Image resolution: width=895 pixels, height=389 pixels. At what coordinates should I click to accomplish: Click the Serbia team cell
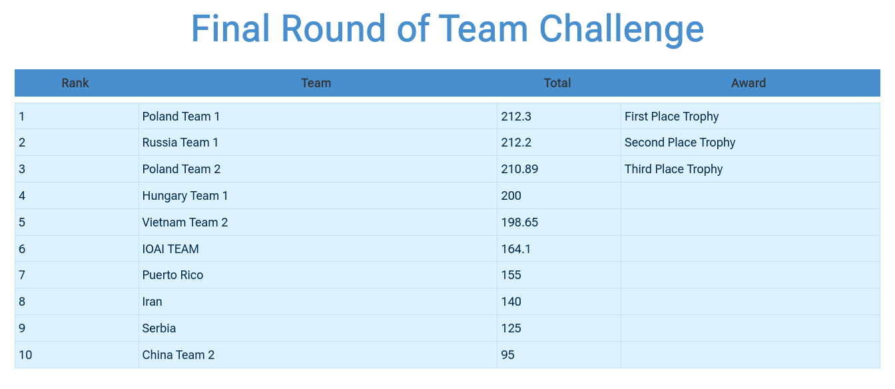pos(159,328)
